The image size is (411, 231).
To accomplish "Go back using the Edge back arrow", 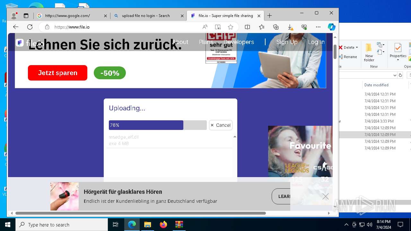I will coord(15,27).
